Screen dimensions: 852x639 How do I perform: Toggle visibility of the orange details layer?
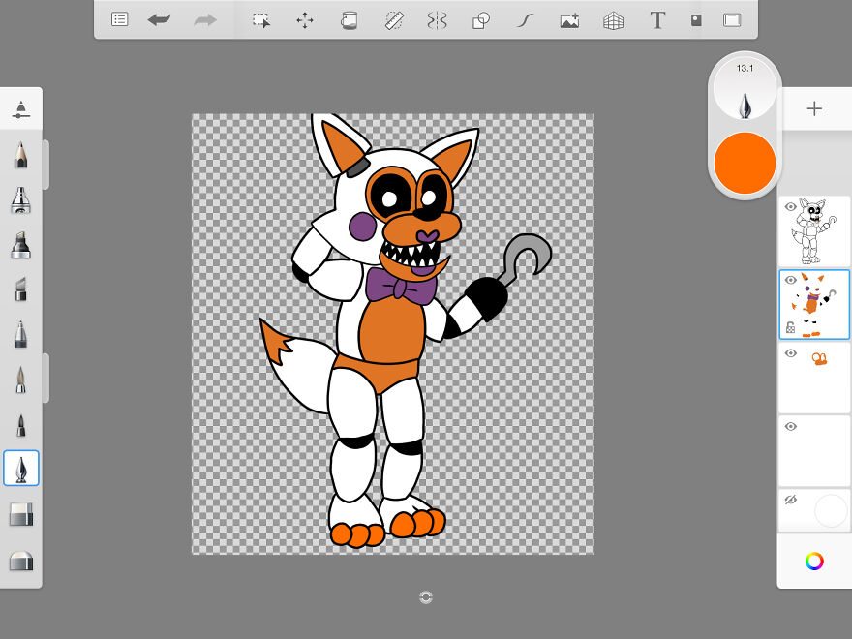791,352
